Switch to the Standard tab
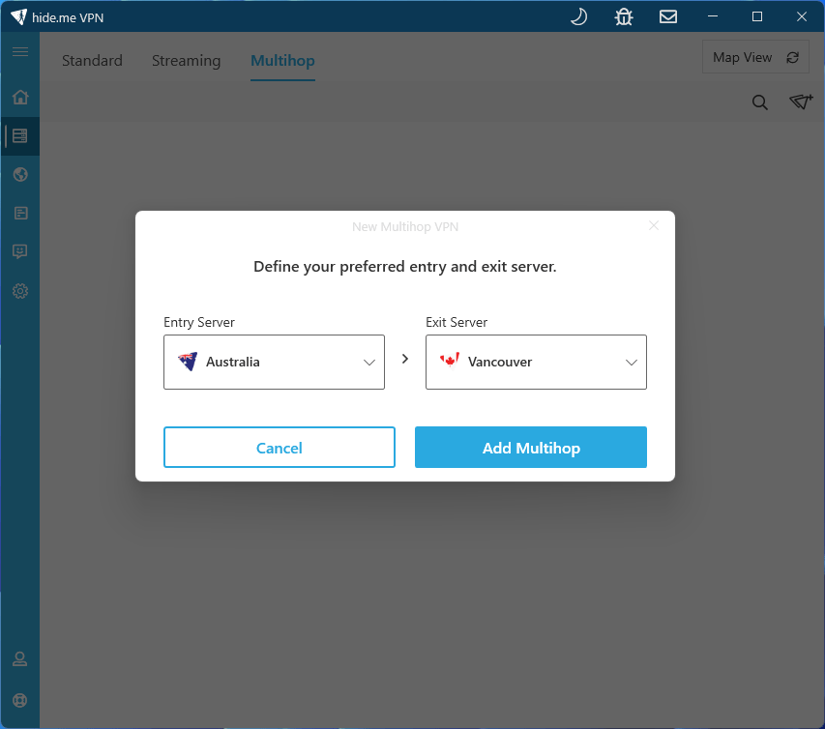This screenshot has width=825, height=729. (92, 61)
